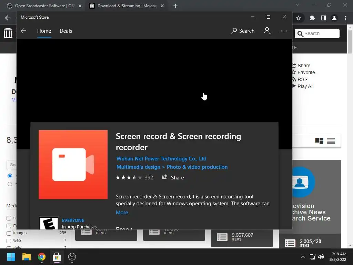Open the EVERYONE rating link

tap(73, 220)
